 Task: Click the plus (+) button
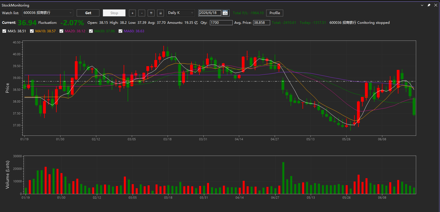click(x=132, y=13)
